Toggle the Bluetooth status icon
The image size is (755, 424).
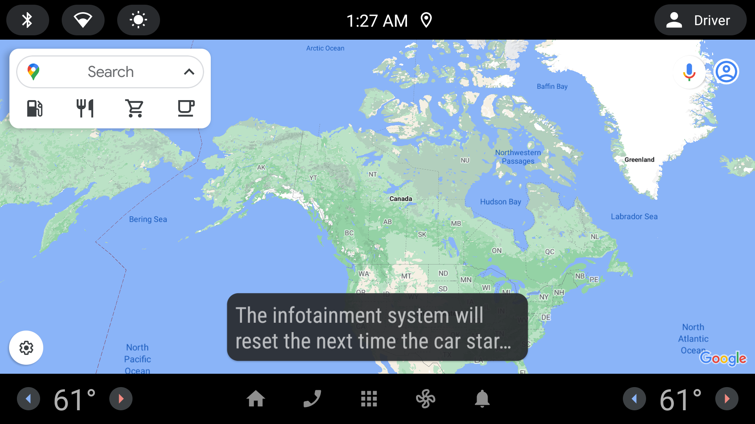[27, 20]
